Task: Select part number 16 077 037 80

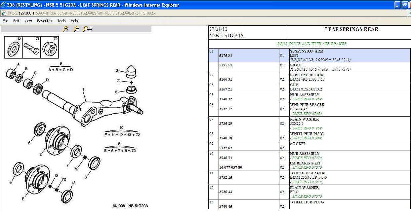Action: pos(230,167)
